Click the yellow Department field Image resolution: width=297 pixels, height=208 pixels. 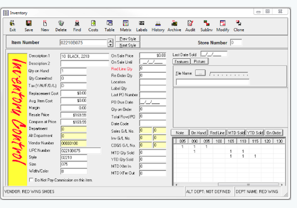click(x=74, y=129)
